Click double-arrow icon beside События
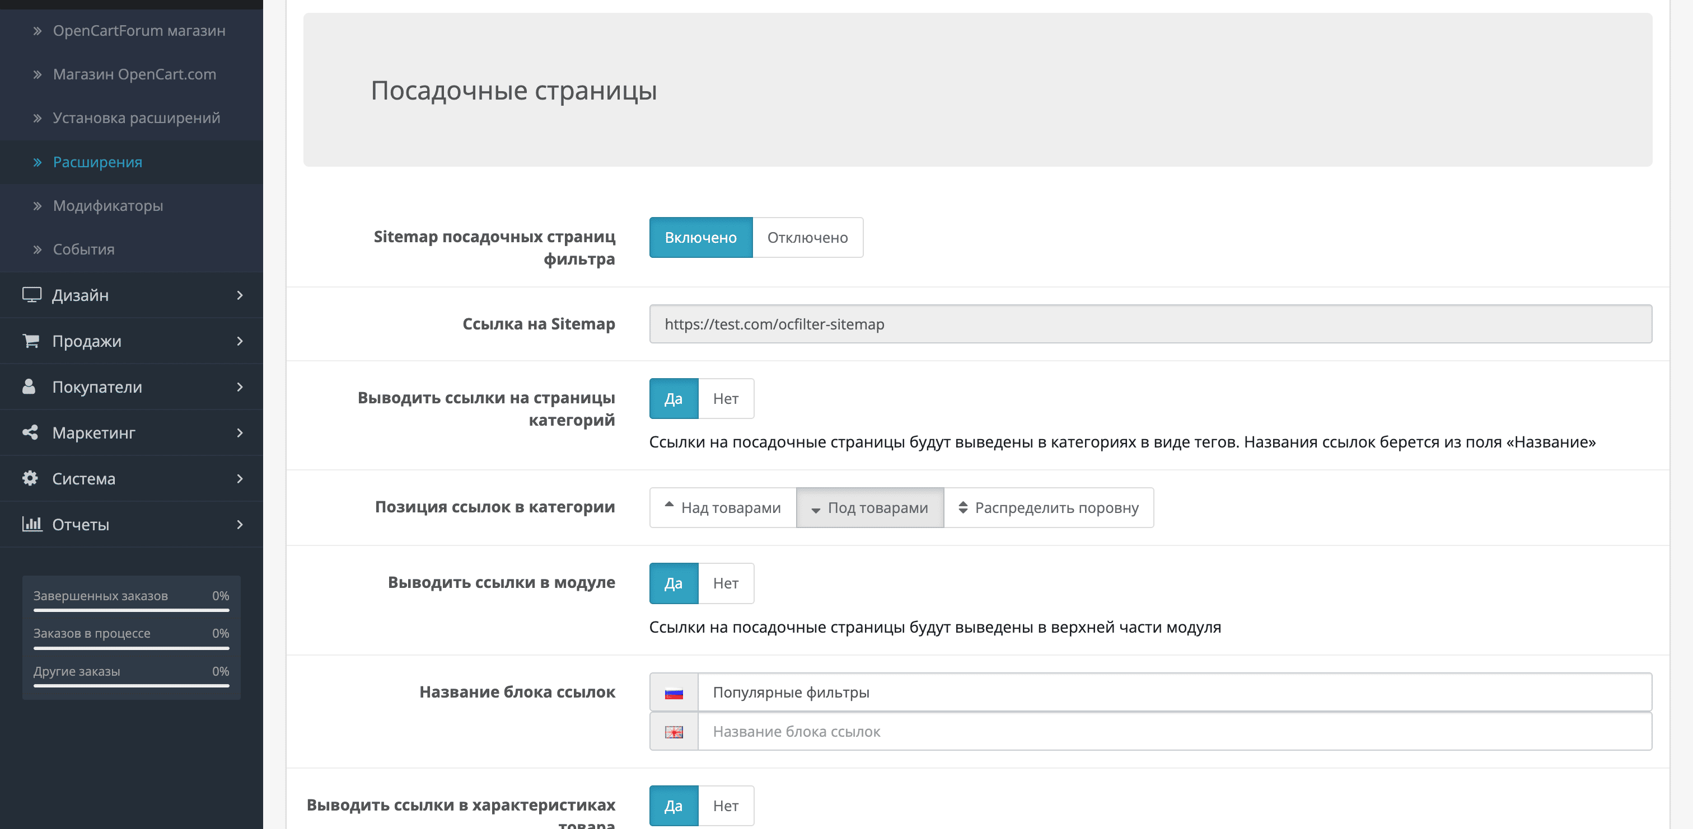Viewport: 1693px width, 829px height. tap(38, 249)
